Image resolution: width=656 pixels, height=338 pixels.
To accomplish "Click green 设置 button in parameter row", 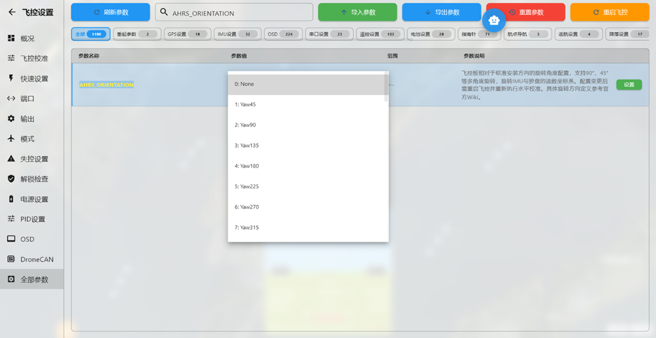I will coord(628,85).
